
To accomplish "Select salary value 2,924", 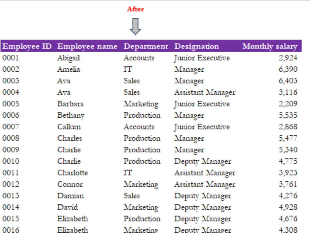I will point(288,58).
